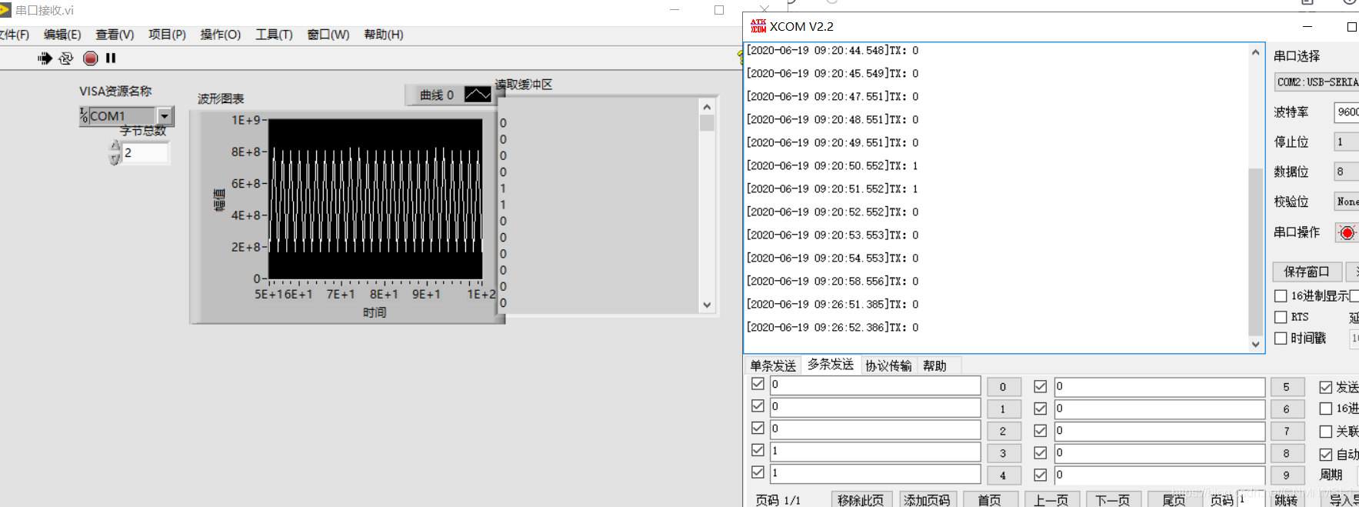
Task: Click the red serial port open indicator
Action: [1347, 232]
